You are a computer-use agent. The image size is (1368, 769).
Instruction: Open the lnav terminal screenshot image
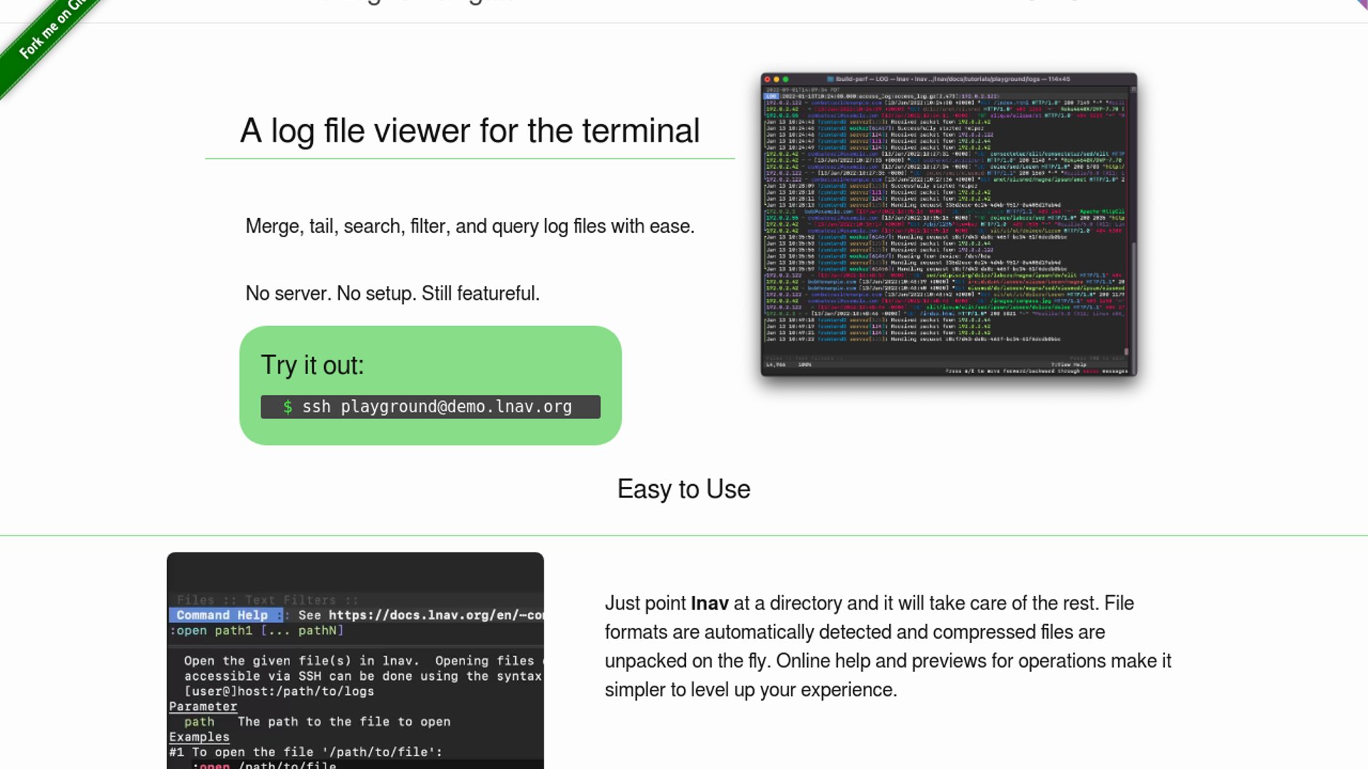948,224
